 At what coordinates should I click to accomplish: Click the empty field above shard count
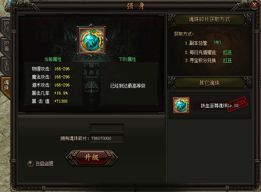107,128
